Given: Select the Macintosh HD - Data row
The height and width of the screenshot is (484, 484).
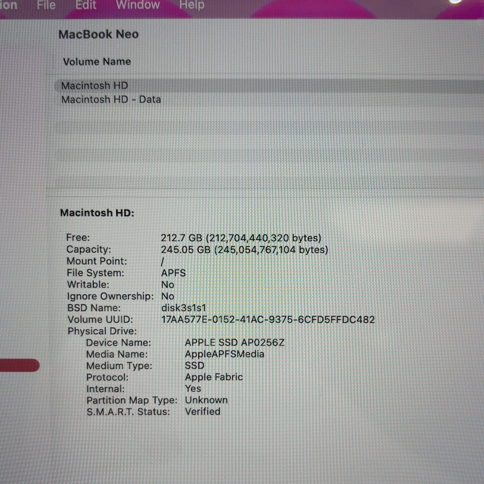Looking at the screenshot, I should (x=269, y=99).
